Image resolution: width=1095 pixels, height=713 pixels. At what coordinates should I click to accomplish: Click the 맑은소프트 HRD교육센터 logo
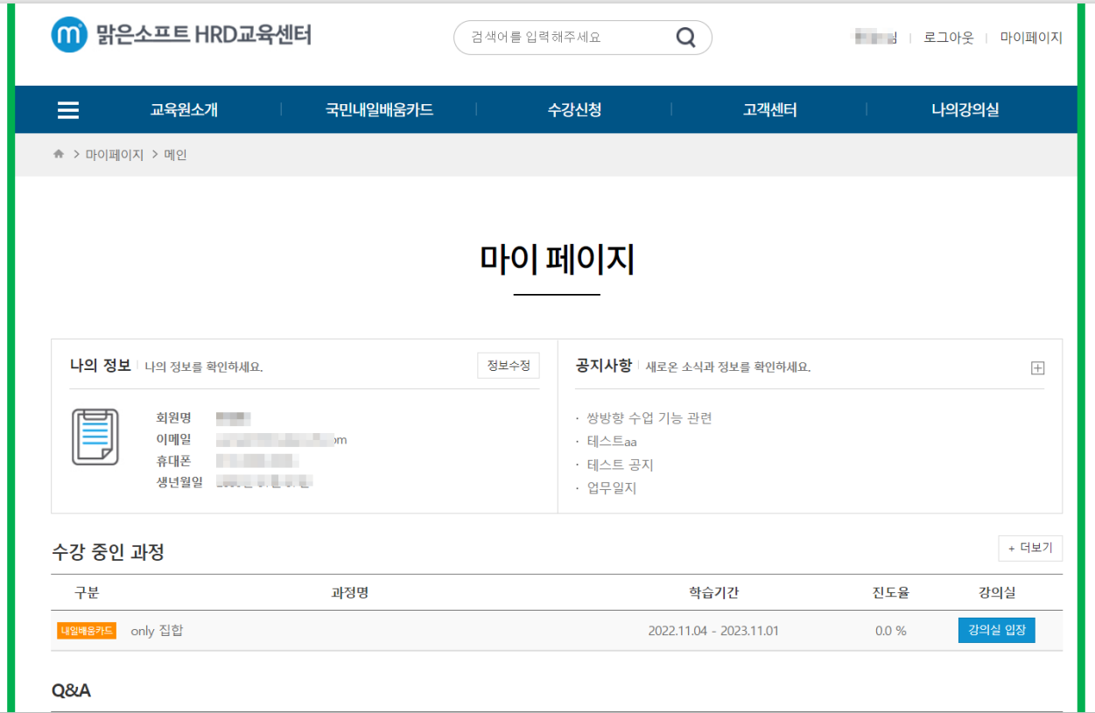(x=181, y=36)
